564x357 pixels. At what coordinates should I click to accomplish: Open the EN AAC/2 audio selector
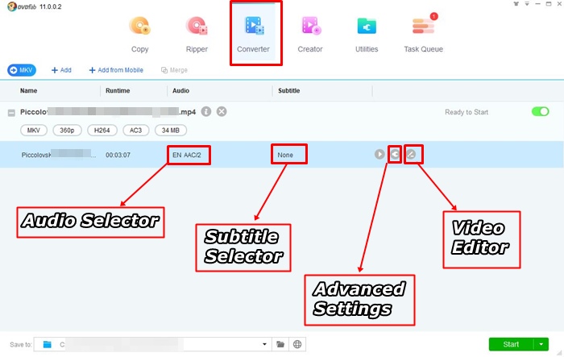[x=189, y=154]
